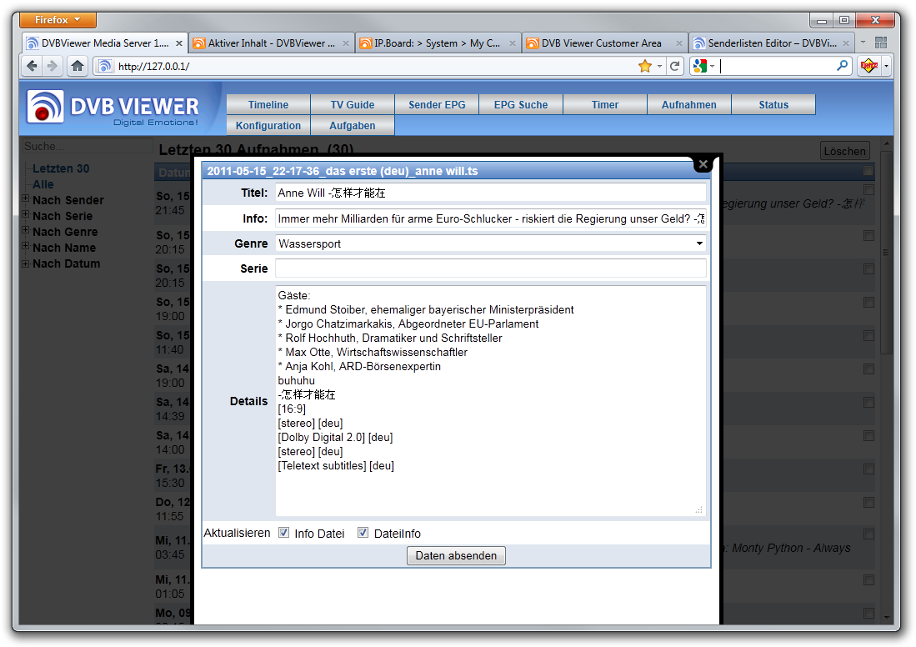
Task: Open the Status page
Action: tap(773, 104)
